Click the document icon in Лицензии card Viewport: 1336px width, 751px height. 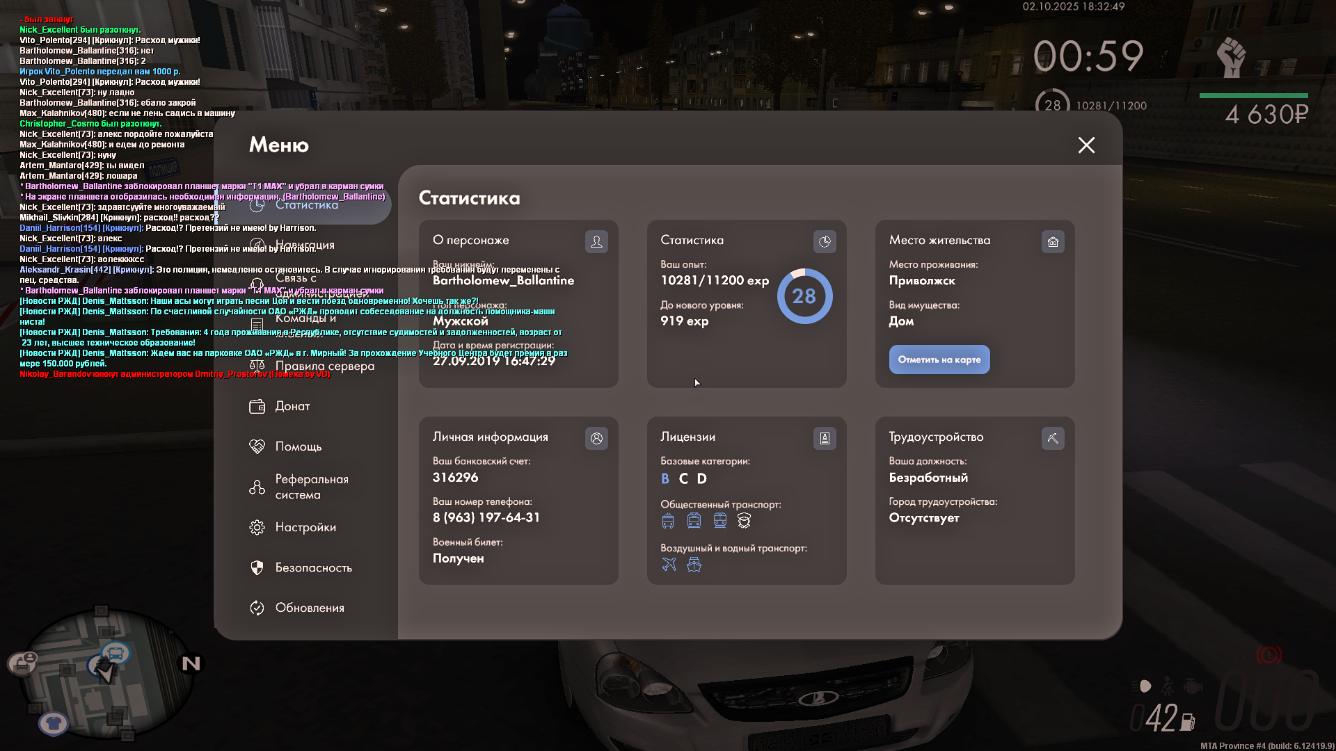825,438
